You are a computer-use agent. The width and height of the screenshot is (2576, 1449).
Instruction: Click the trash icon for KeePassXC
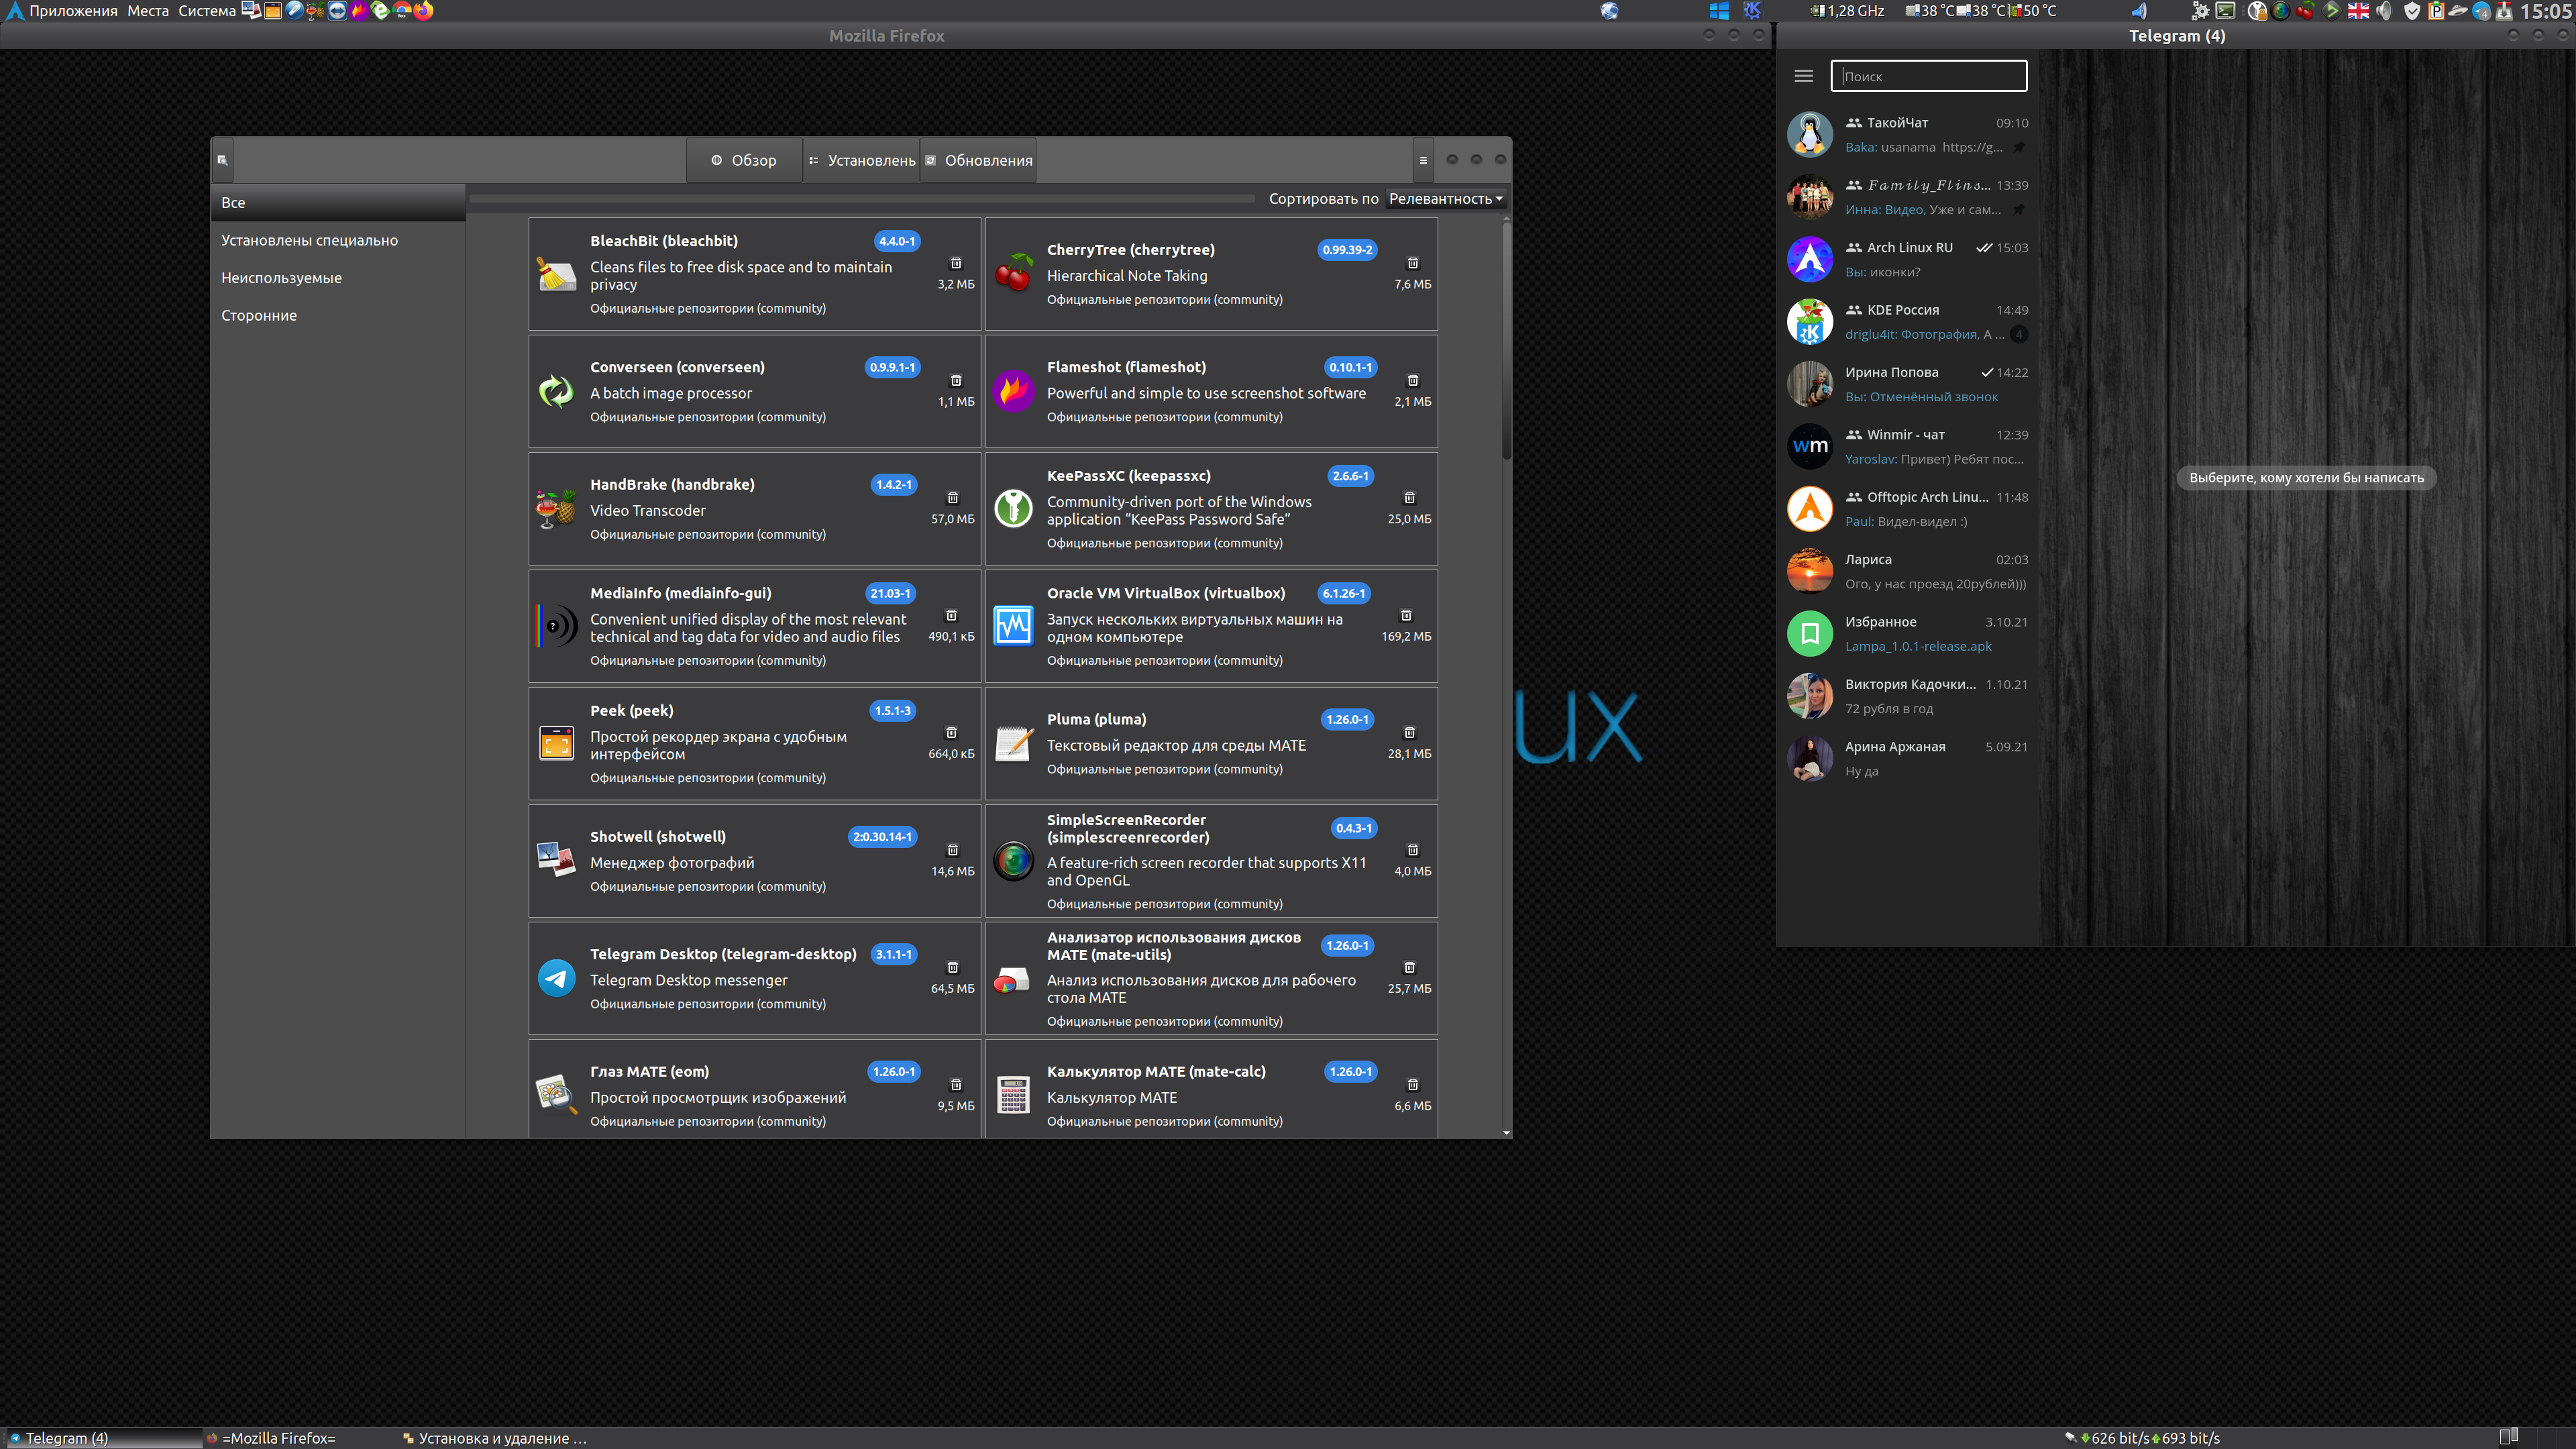click(1410, 497)
